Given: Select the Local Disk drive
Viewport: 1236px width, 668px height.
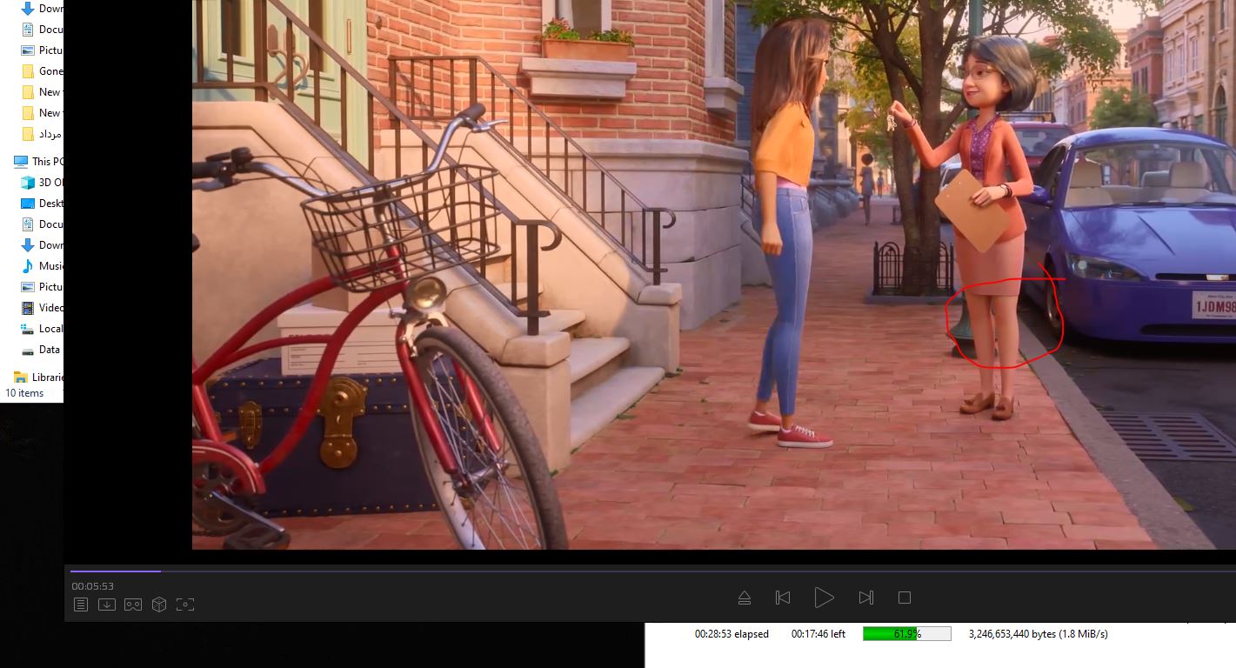Looking at the screenshot, I should tap(50, 329).
